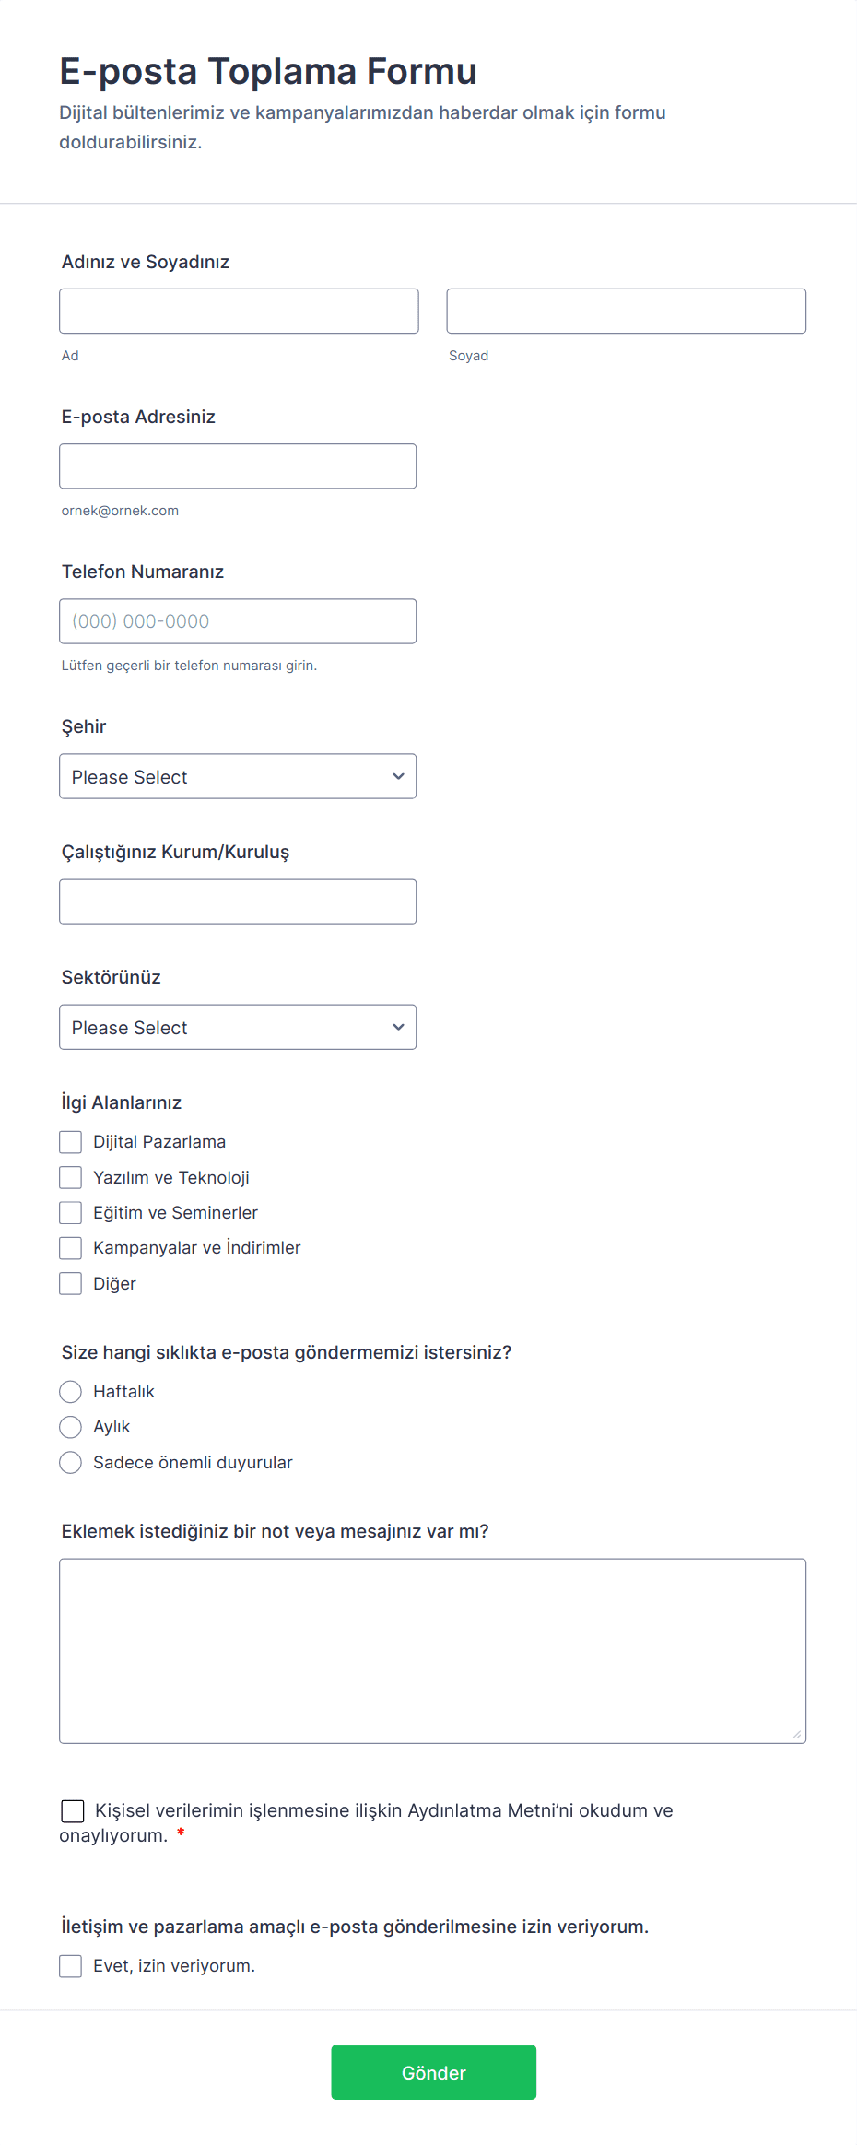Screen dimensions: 857x2145
Task: Check the Dijital Pazarlama checkbox
Action: tap(71, 1142)
